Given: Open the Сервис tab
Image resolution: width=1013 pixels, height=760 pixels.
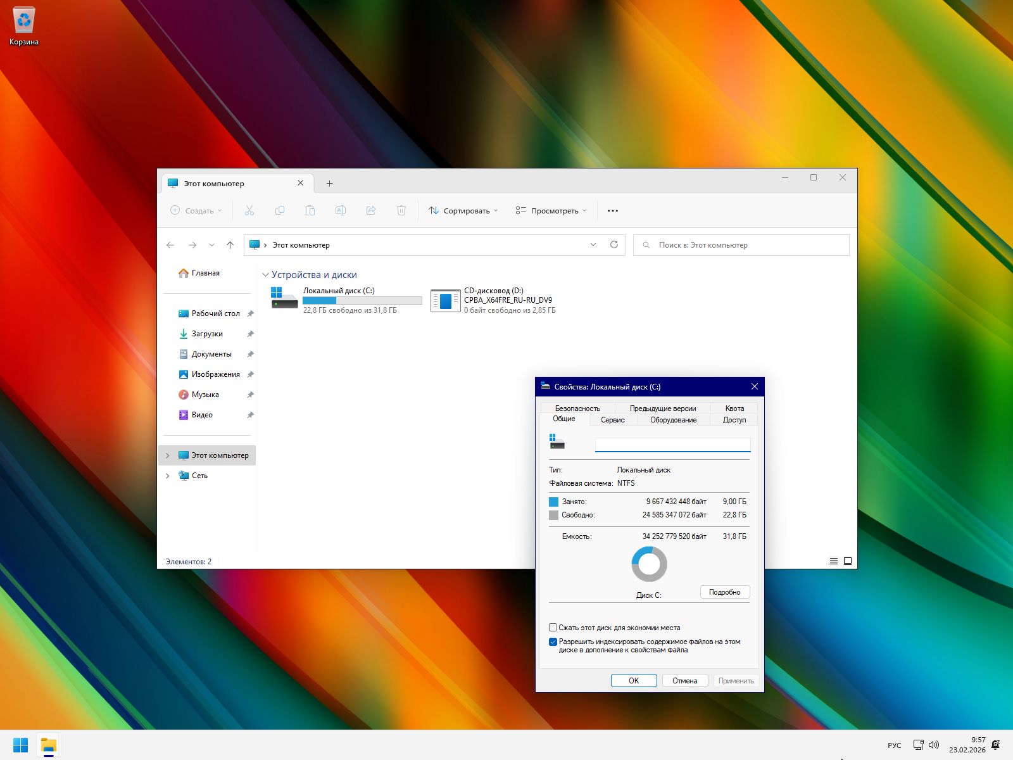Looking at the screenshot, I should click(612, 420).
